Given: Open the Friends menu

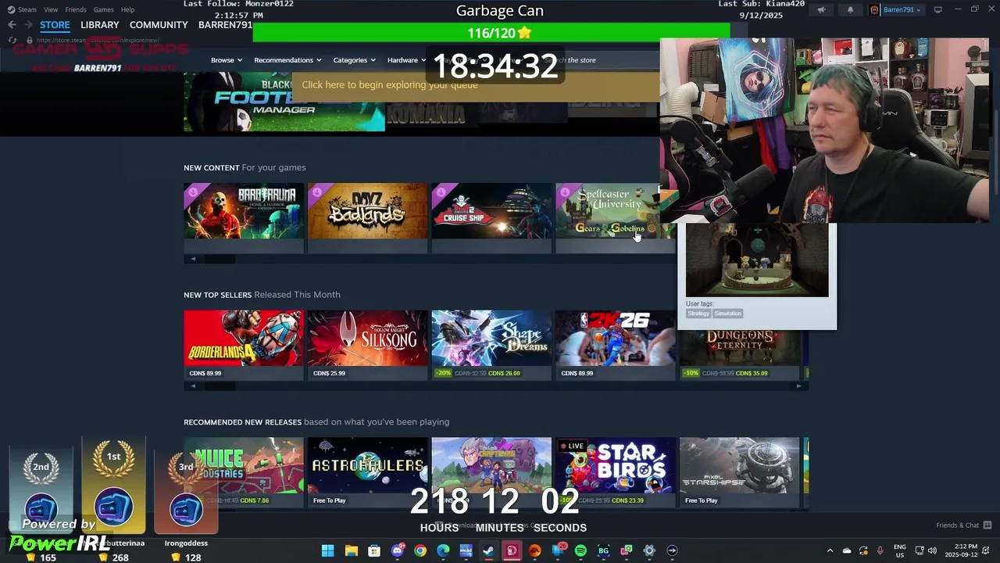Looking at the screenshot, I should 76,9.
